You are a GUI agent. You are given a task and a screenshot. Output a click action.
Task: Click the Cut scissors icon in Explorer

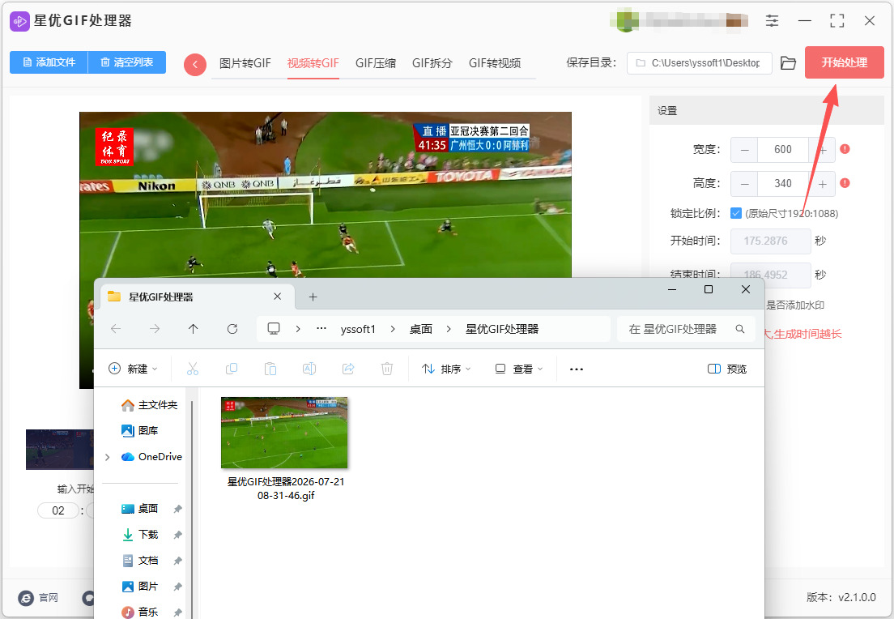click(x=193, y=369)
